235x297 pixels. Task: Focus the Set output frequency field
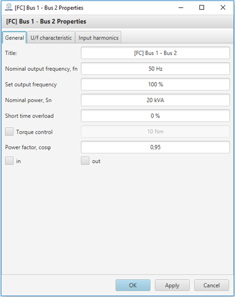(x=155, y=84)
